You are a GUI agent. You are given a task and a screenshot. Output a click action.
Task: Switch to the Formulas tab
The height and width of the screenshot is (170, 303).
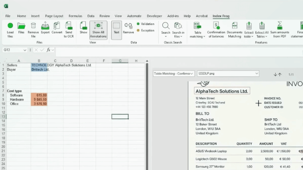click(x=75, y=16)
